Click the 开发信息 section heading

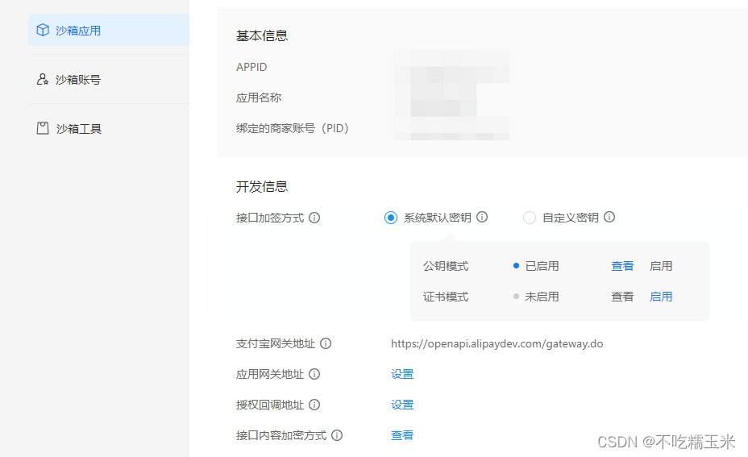tap(262, 186)
